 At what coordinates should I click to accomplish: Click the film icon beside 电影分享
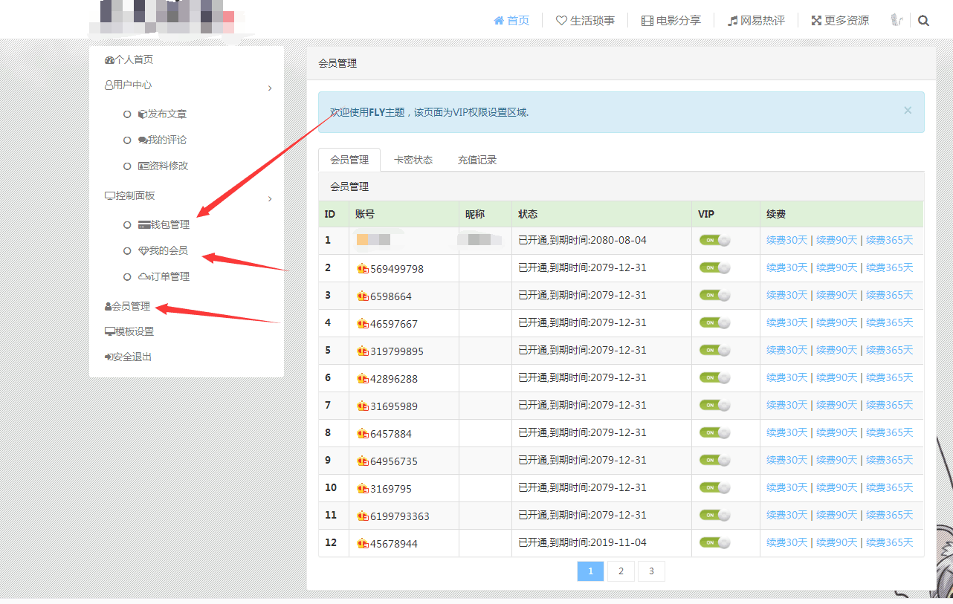pyautogui.click(x=647, y=20)
